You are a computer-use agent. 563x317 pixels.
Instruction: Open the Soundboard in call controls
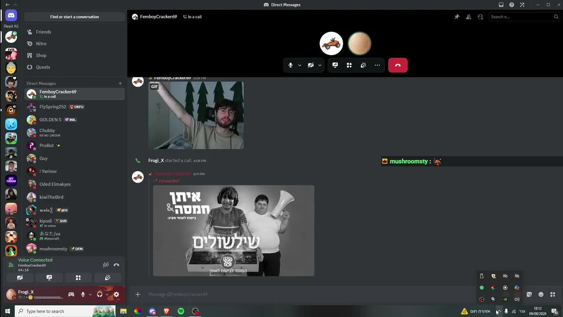coord(363,65)
